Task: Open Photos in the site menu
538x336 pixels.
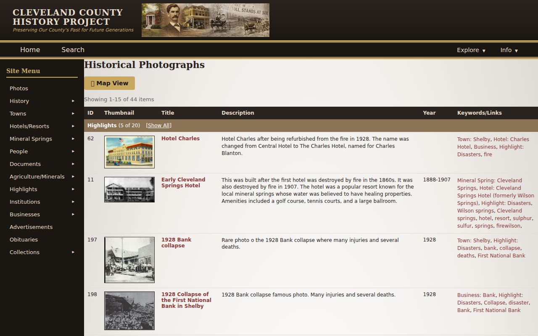Action: (x=19, y=88)
